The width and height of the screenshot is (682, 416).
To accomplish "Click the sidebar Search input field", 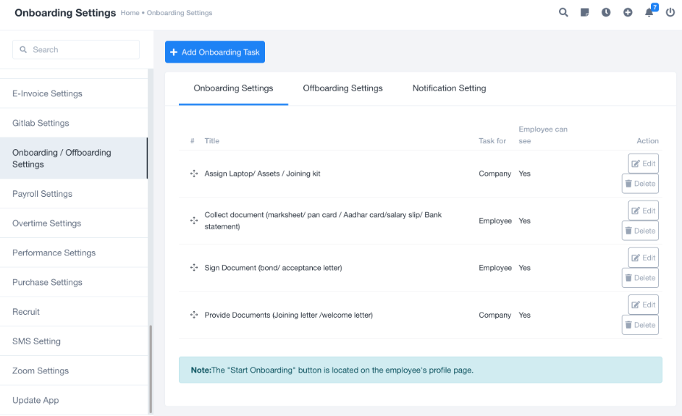I will tap(76, 50).
